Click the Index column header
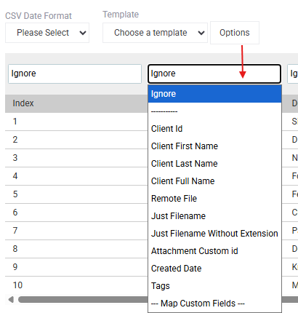Screen dimensions: 298x313 [23, 103]
